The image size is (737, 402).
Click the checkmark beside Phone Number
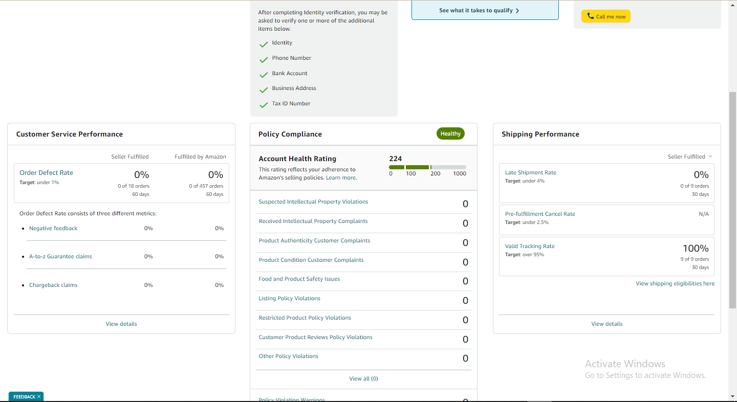coord(264,60)
